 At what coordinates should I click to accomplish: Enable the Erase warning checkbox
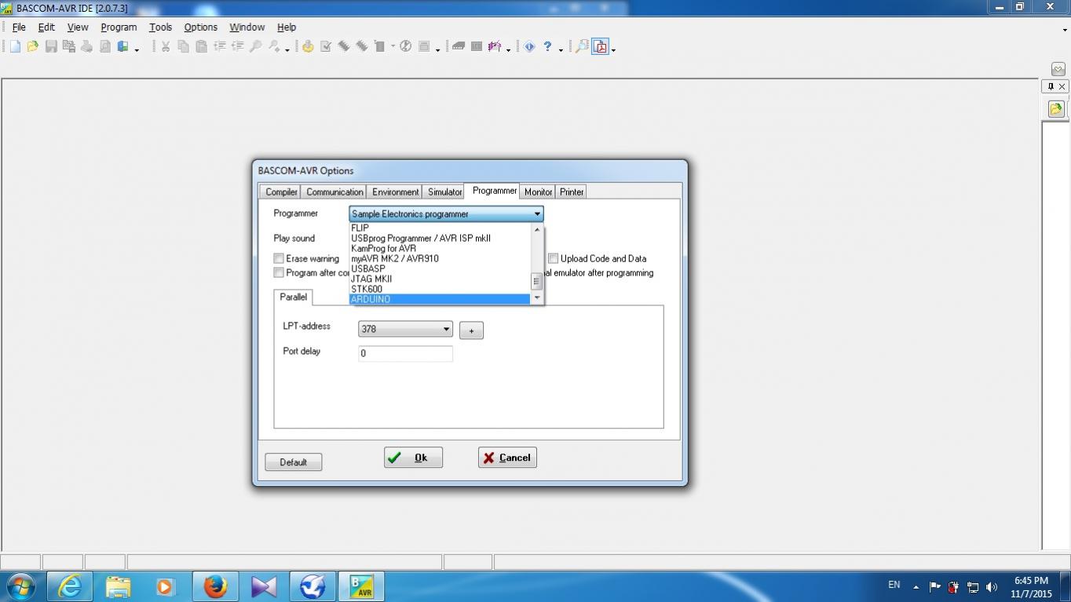click(x=279, y=258)
